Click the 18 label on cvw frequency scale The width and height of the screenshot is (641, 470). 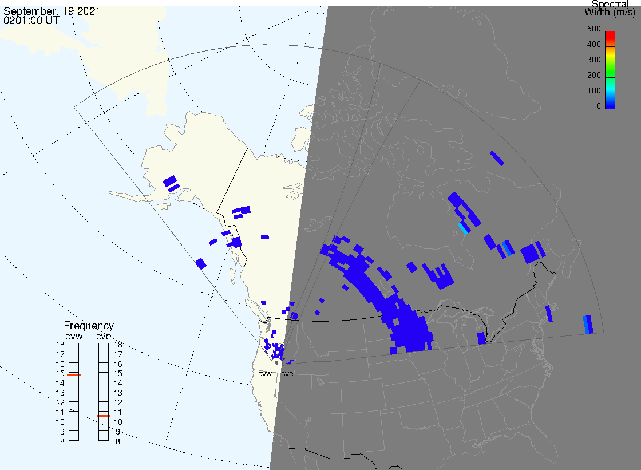point(60,345)
